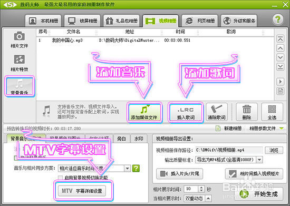
Task: Select the 我的中国心.mp3 row
Action: point(155,40)
